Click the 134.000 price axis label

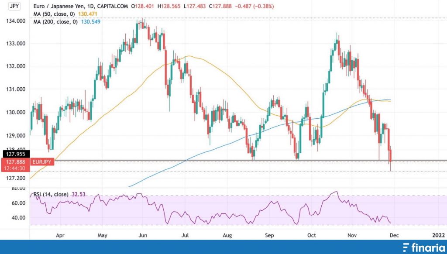pos(16,21)
